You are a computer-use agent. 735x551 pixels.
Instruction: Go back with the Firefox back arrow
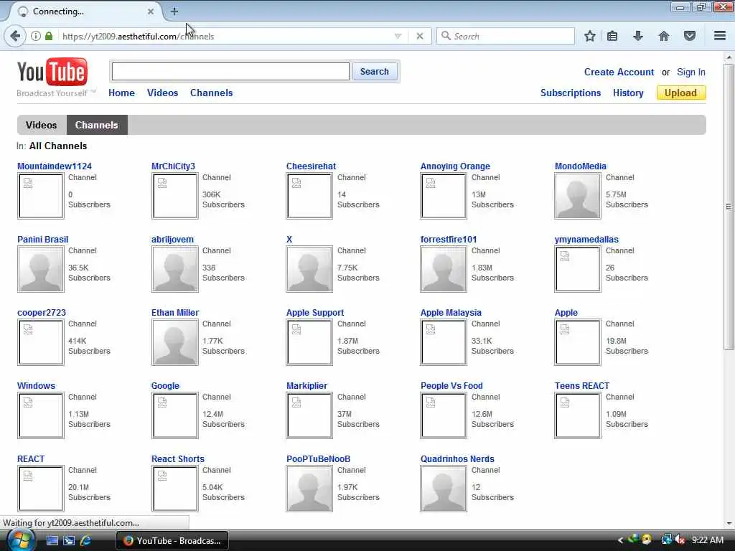(15, 36)
